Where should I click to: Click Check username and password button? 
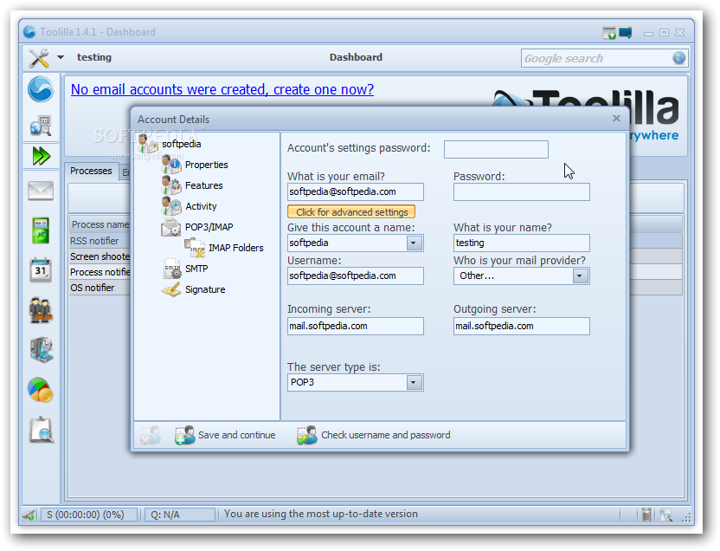tap(374, 435)
